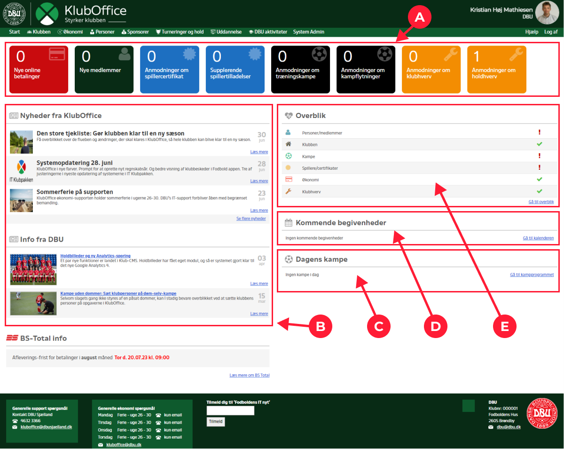Click the credit card icon on Nye online betalinger

(x=56, y=55)
